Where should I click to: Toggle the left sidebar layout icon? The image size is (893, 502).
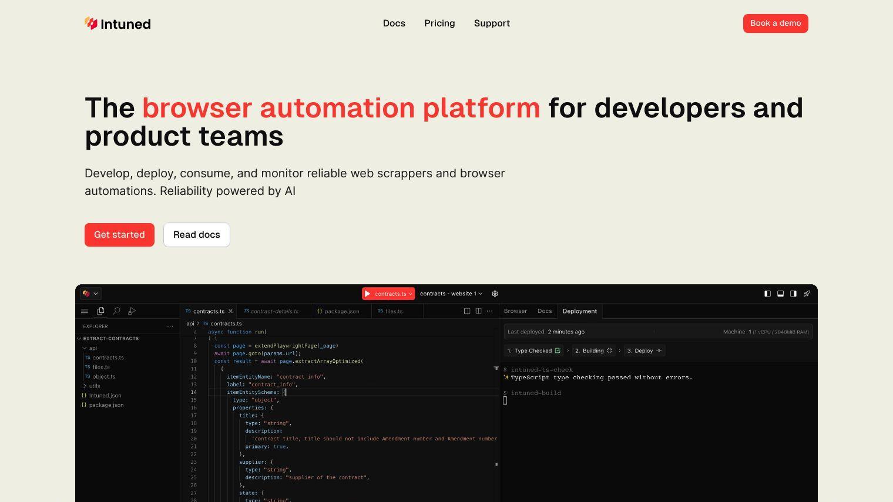click(767, 294)
